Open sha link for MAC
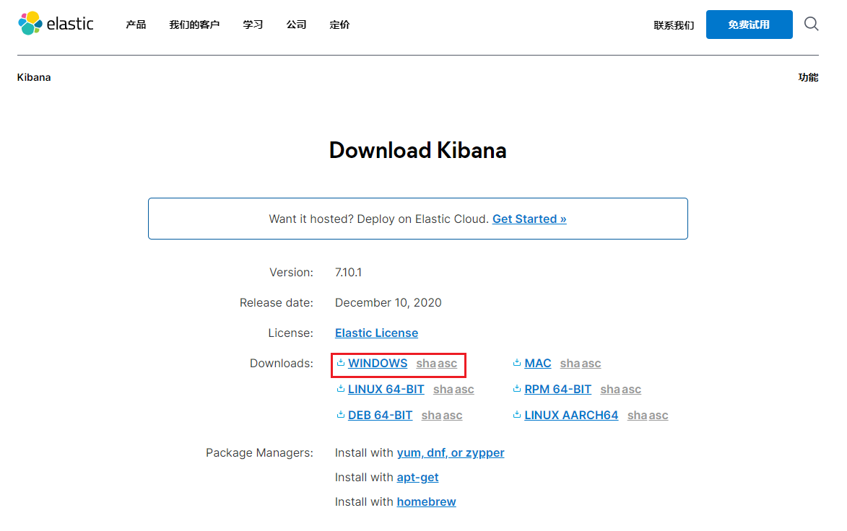The width and height of the screenshot is (847, 531). 570,364
